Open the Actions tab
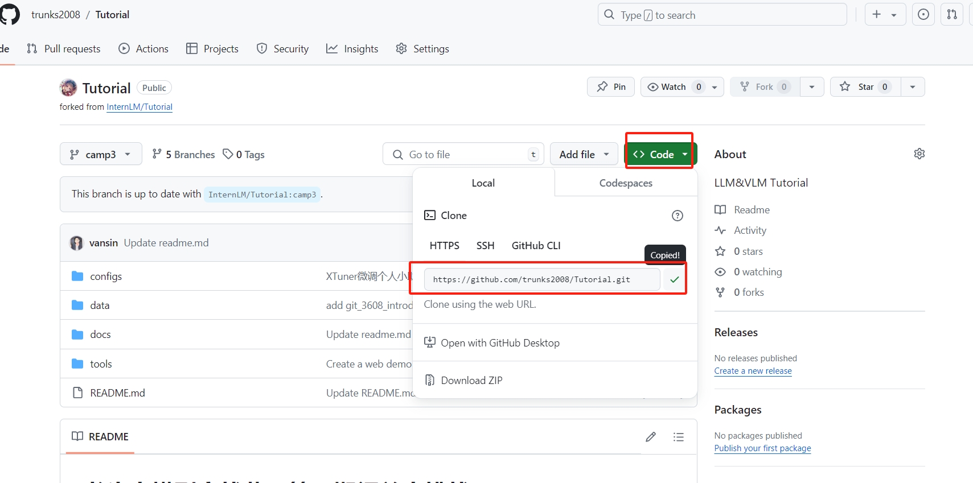 [x=143, y=49]
